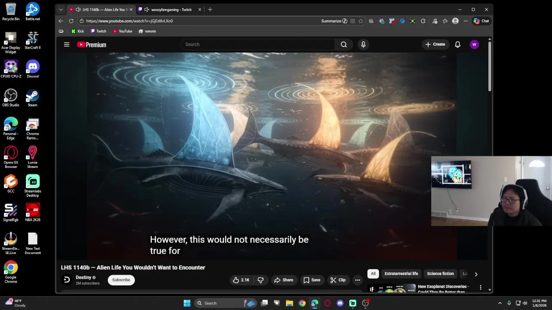The image size is (552, 310).
Task: Open options for New Exoplanet Discoveries video
Action: tap(480, 287)
